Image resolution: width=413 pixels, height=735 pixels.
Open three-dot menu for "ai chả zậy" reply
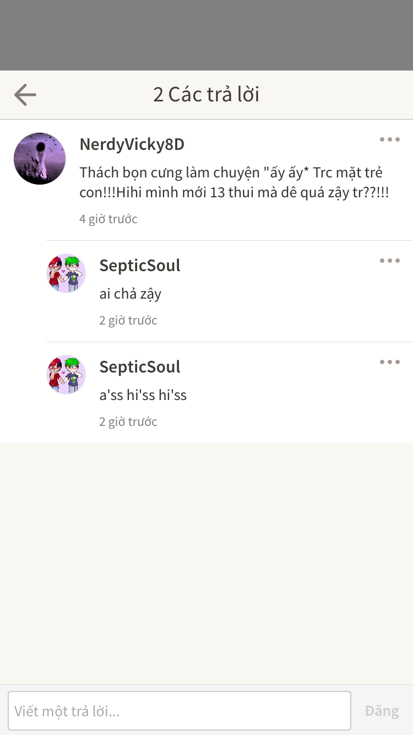pyautogui.click(x=389, y=261)
